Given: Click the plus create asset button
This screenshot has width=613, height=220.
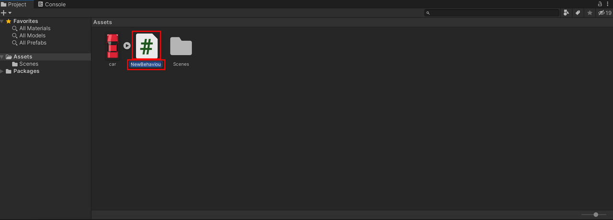Looking at the screenshot, I should pos(6,13).
